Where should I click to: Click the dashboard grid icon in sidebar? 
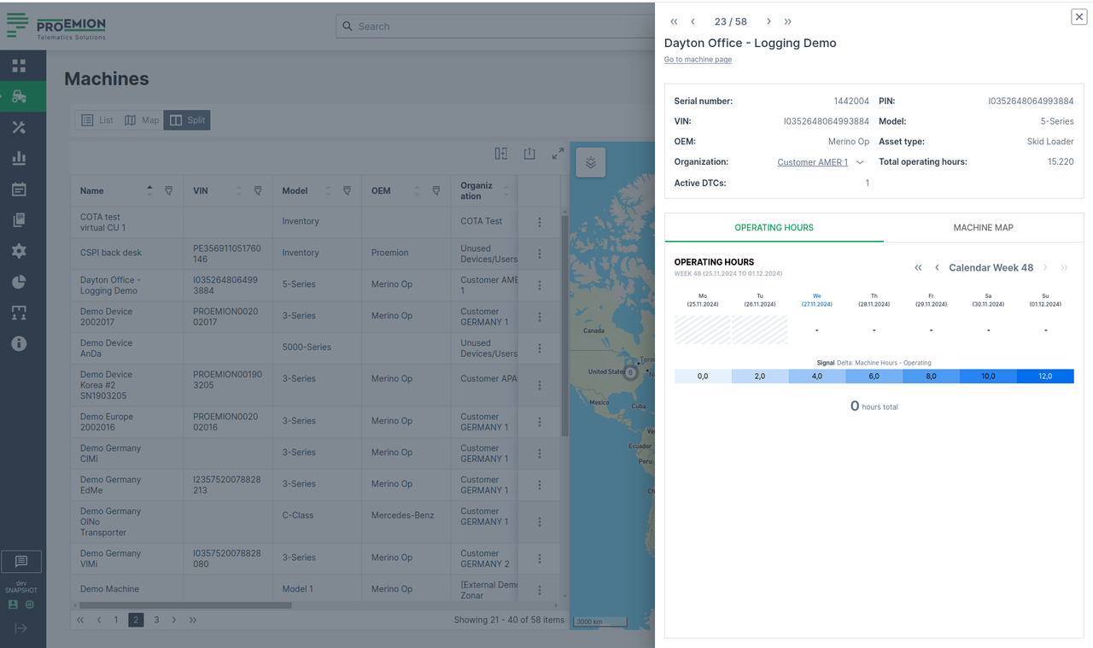click(x=19, y=66)
